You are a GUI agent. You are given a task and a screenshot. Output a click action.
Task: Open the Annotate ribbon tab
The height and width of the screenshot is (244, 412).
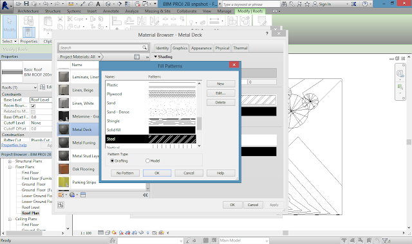(111, 12)
